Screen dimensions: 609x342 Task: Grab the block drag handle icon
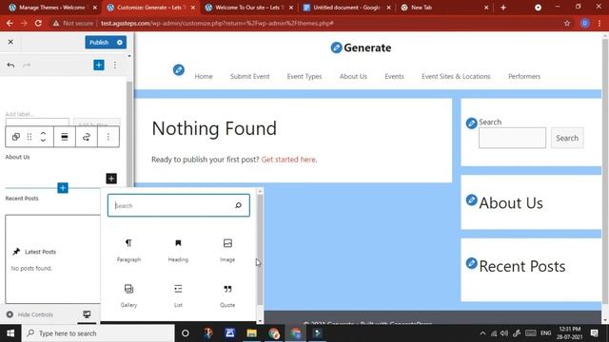29,137
